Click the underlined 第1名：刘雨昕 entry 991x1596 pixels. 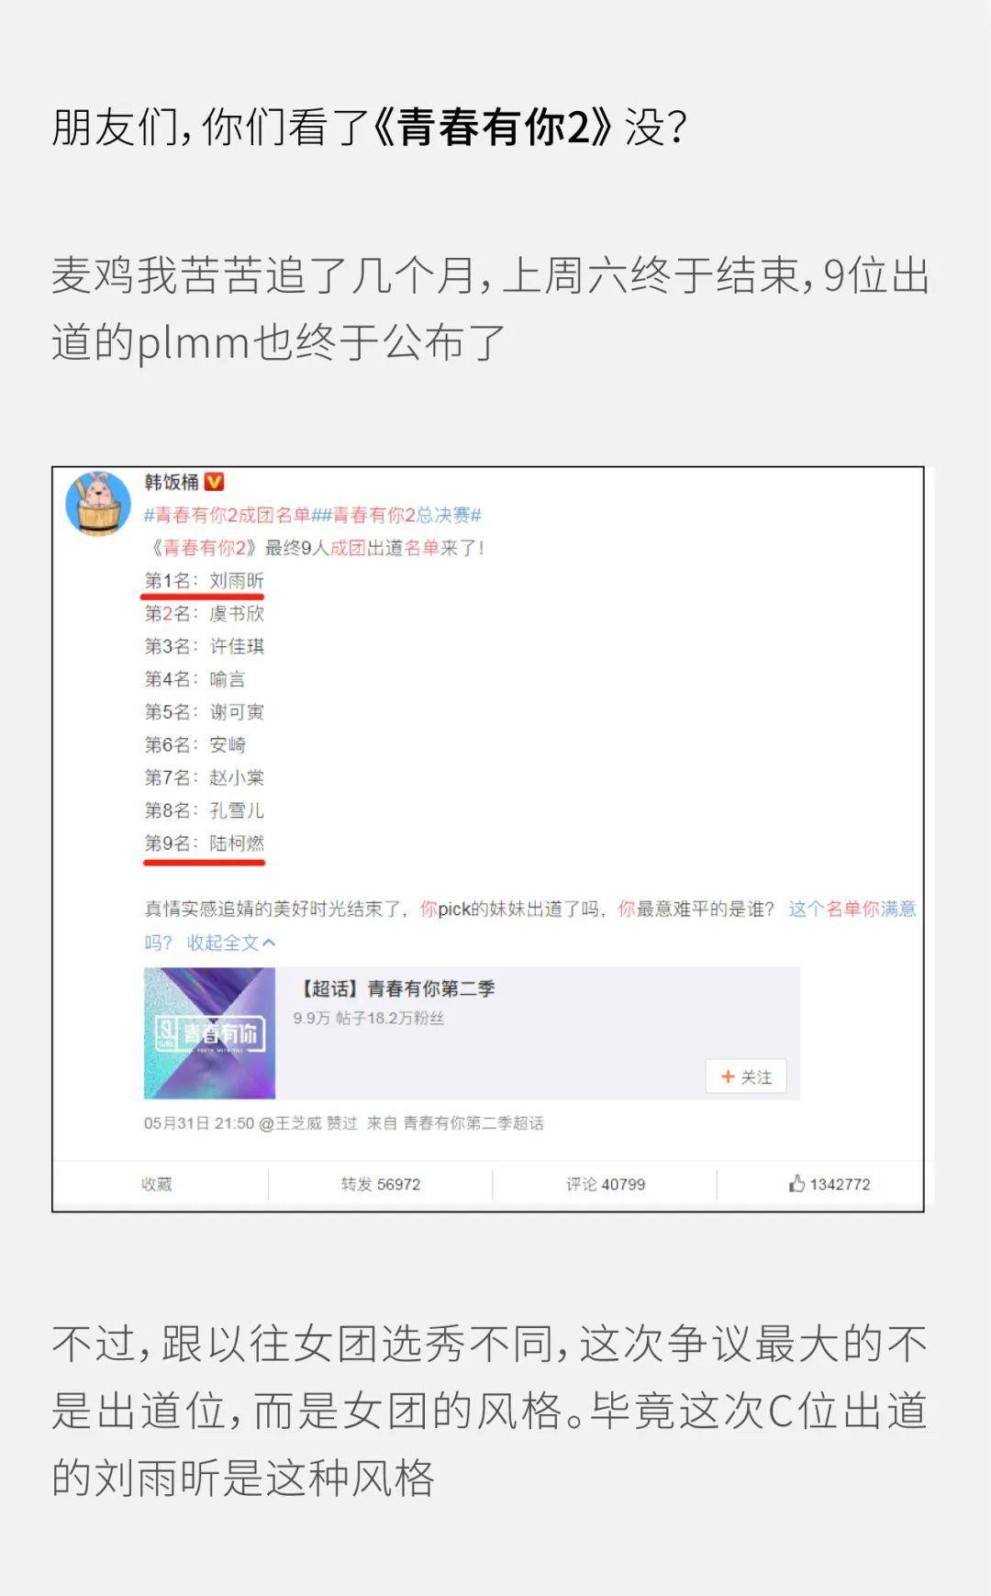tap(204, 581)
